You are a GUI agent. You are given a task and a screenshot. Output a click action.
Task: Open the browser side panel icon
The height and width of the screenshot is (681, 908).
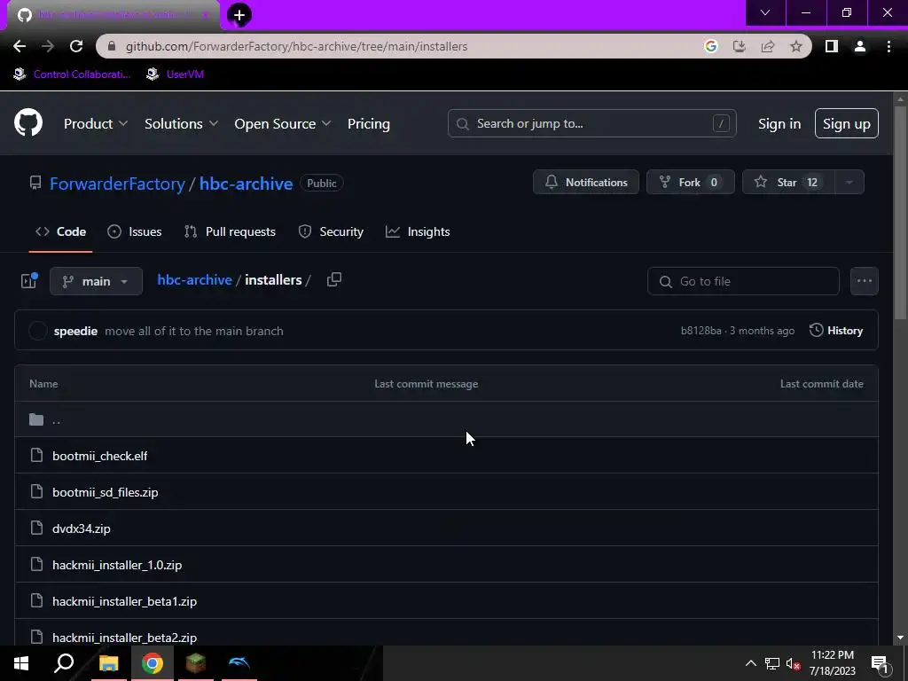[832, 46]
